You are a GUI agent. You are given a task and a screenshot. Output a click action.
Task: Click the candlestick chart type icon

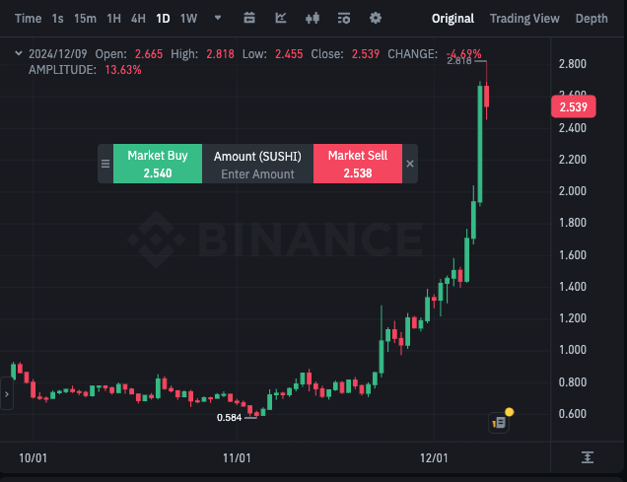point(313,18)
